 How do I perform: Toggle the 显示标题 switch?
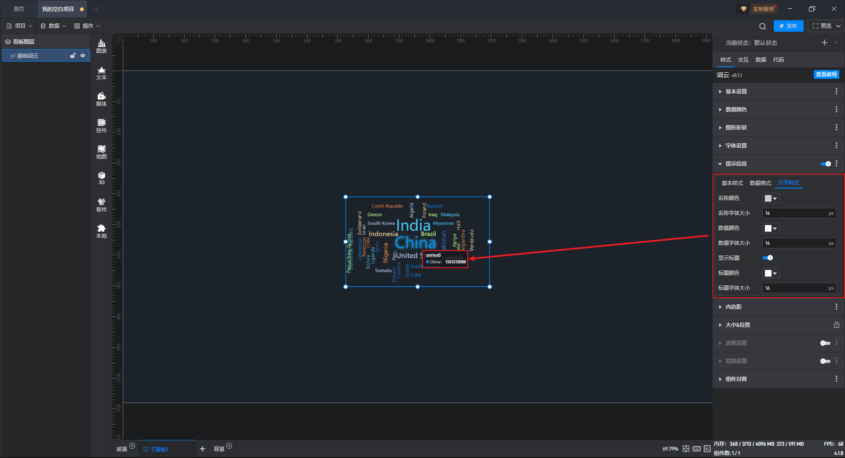click(768, 258)
